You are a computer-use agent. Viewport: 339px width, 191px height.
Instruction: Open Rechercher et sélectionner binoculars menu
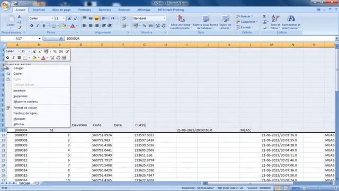291,22
